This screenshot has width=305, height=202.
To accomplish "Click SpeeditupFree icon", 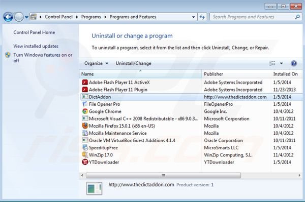I will pyautogui.click(x=85, y=148).
